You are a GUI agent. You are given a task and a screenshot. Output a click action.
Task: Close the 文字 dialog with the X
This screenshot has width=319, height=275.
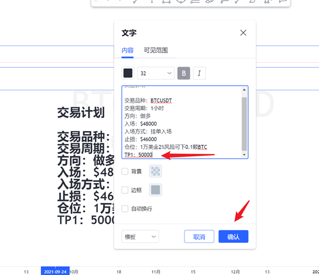[243, 33]
